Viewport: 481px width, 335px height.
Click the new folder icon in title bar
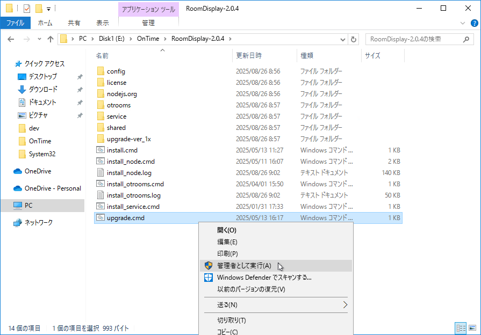tap(39, 9)
